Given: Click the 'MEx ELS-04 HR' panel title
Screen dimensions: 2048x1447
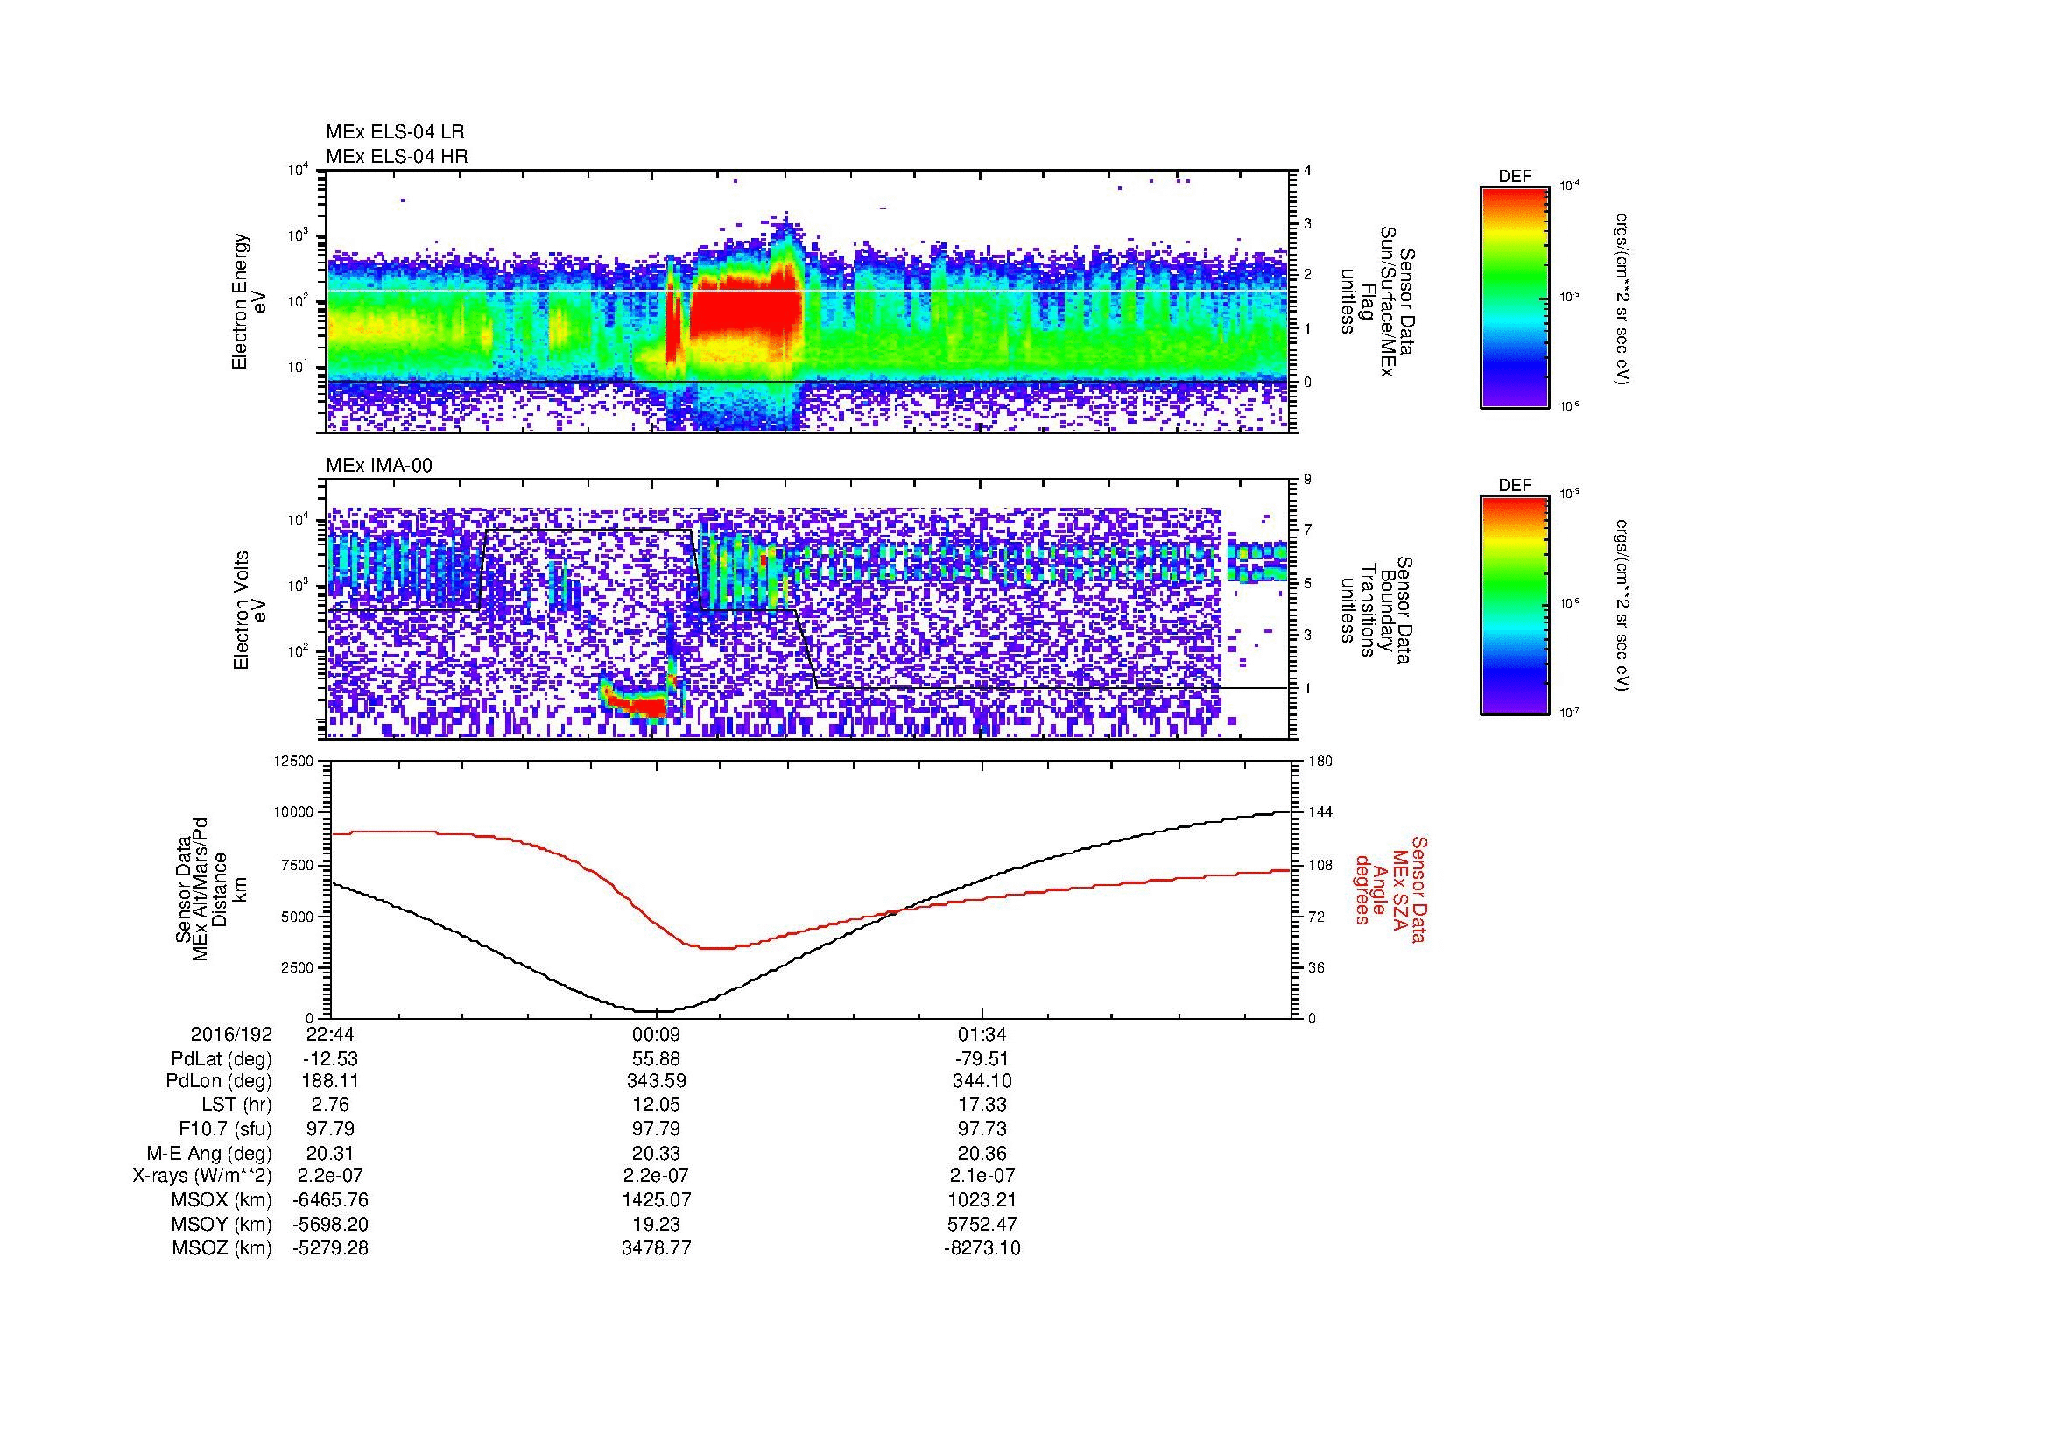Looking at the screenshot, I should (397, 156).
